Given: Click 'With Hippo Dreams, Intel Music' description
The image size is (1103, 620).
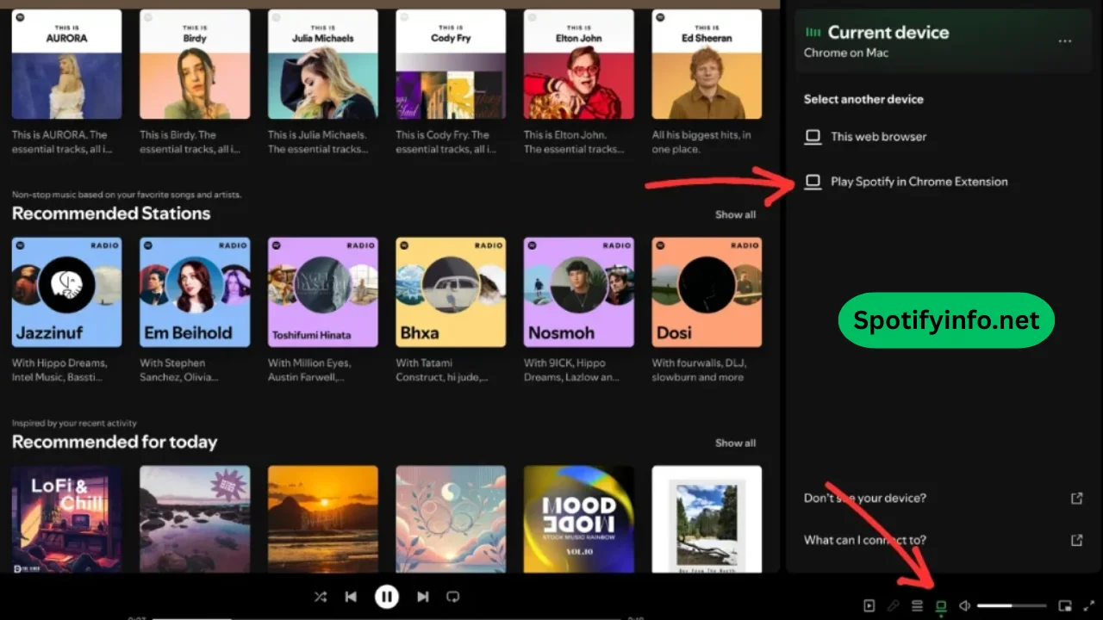Looking at the screenshot, I should click(x=59, y=370).
